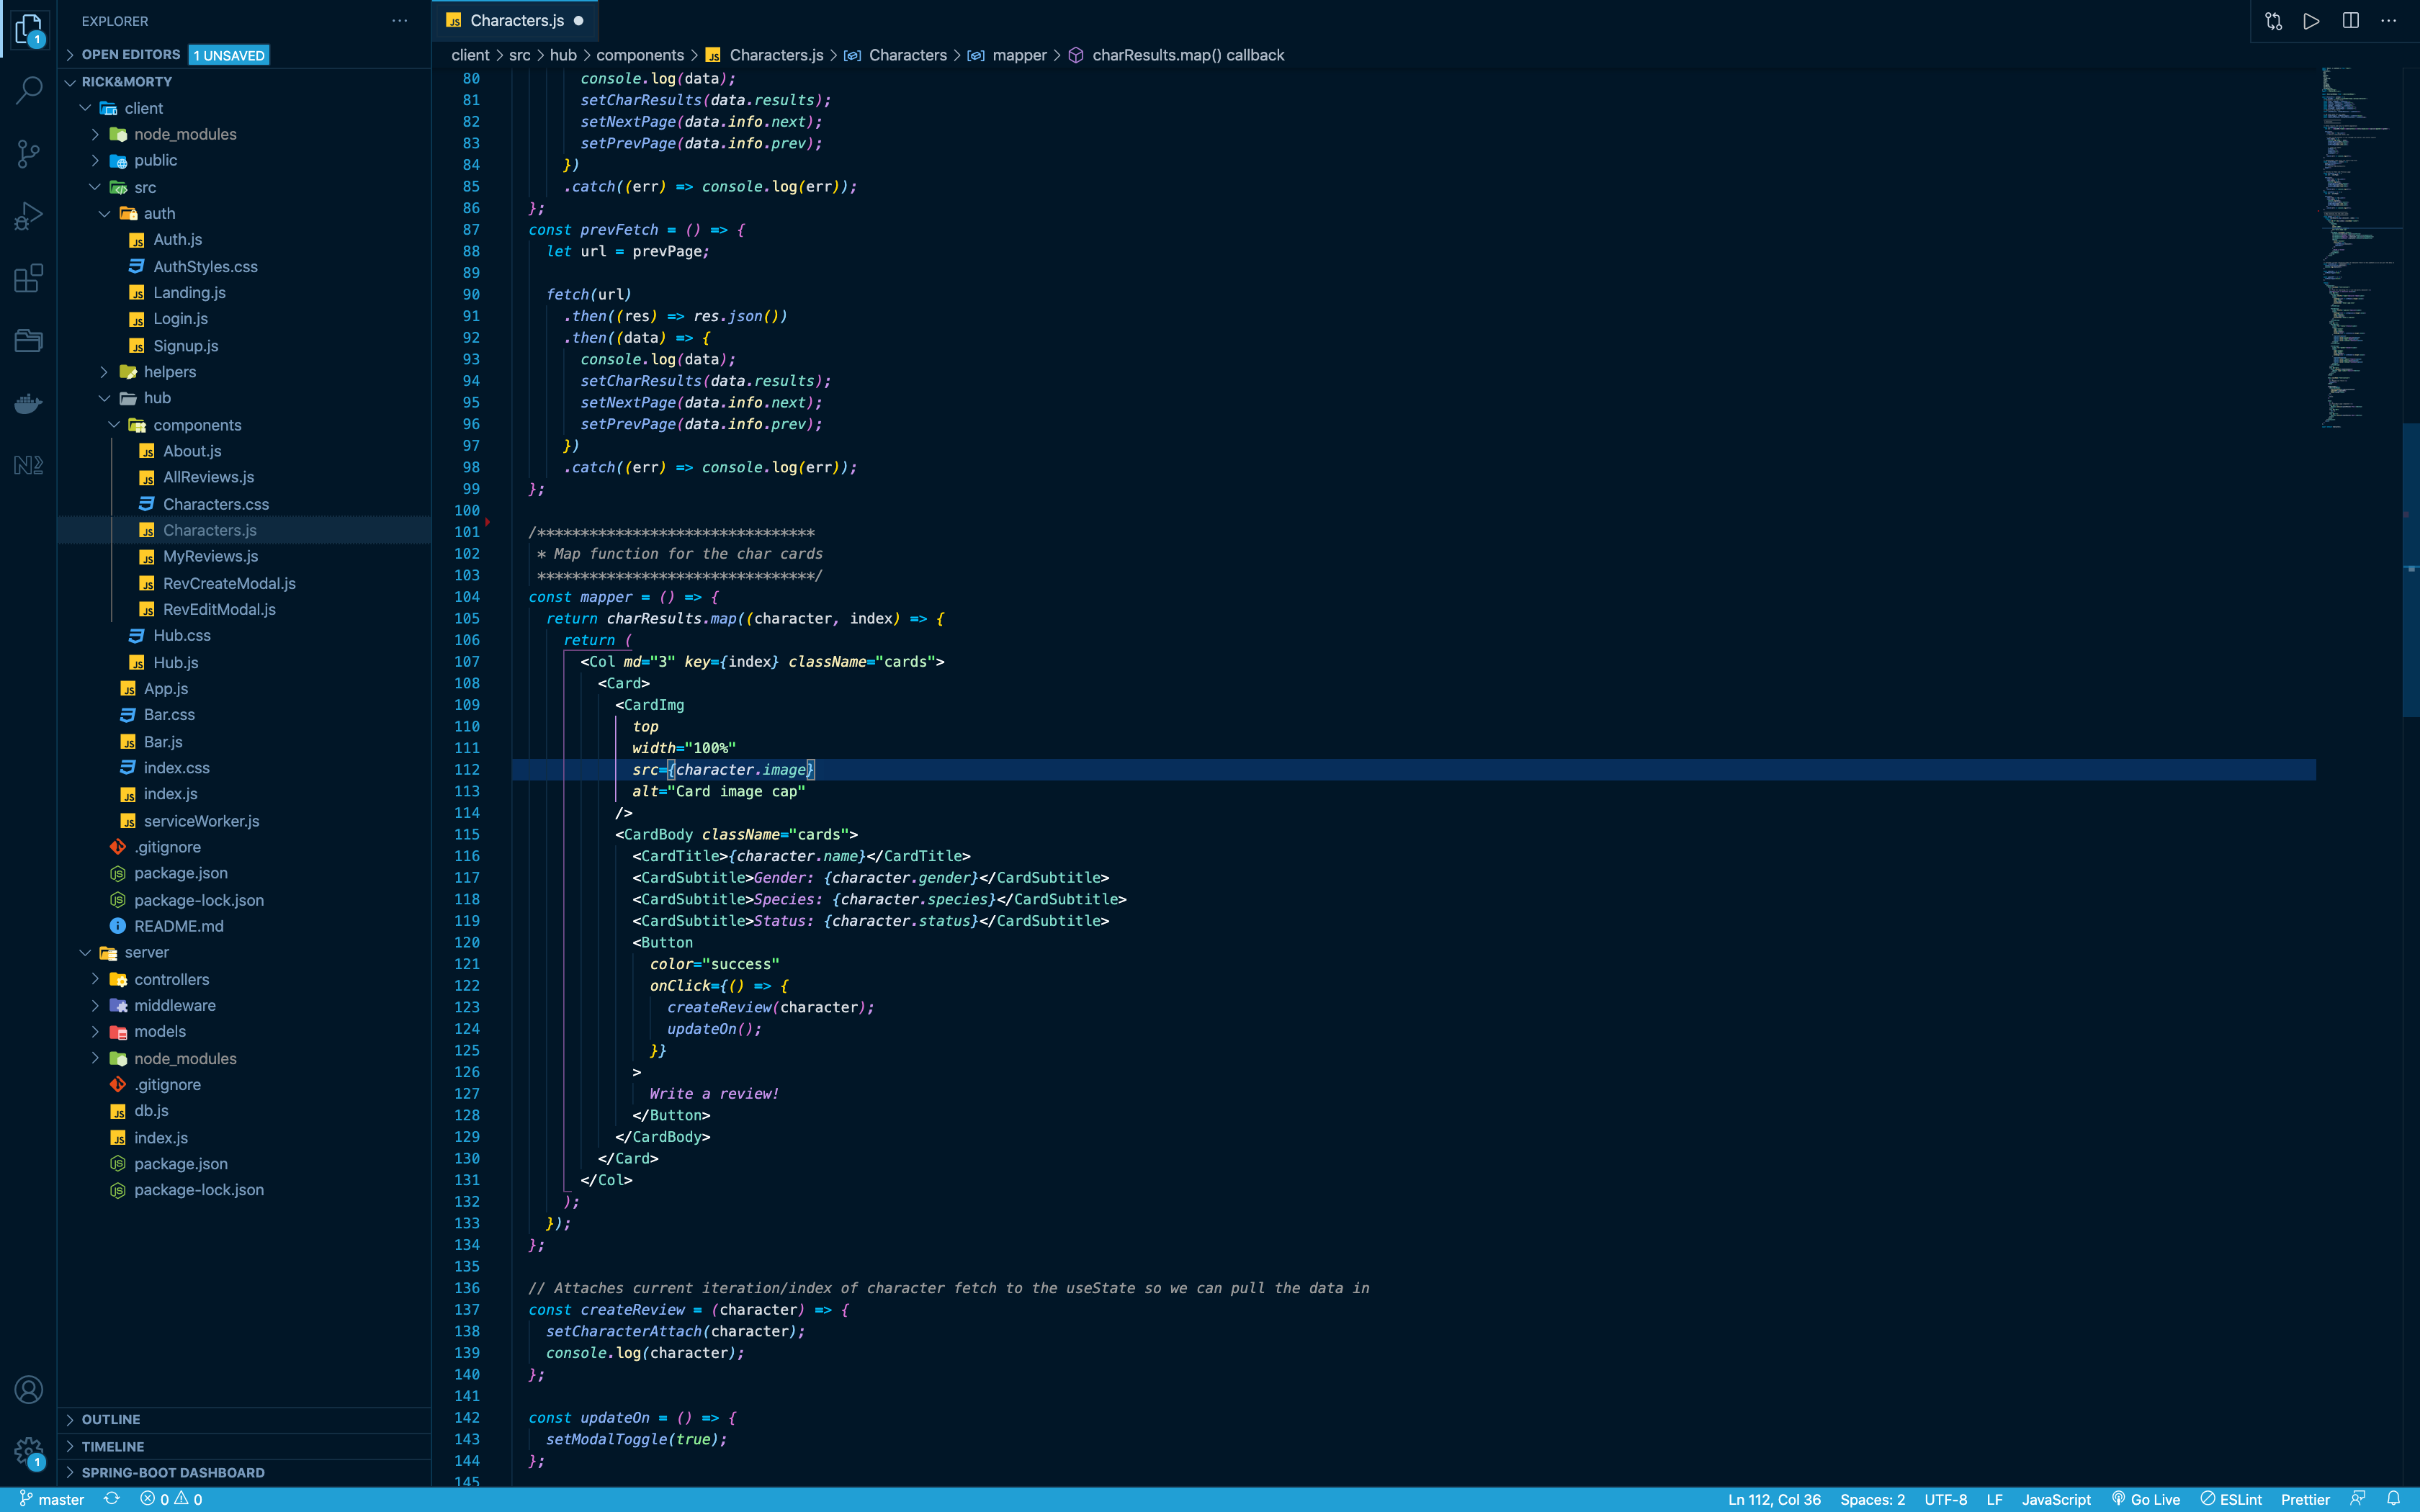Change encoding via UTF-8

[1945, 1499]
